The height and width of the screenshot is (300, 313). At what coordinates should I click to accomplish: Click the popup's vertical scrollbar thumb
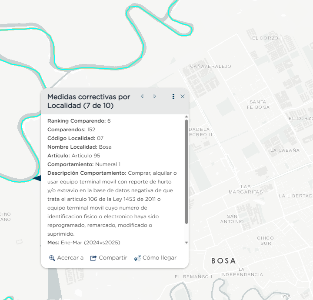tap(186, 172)
